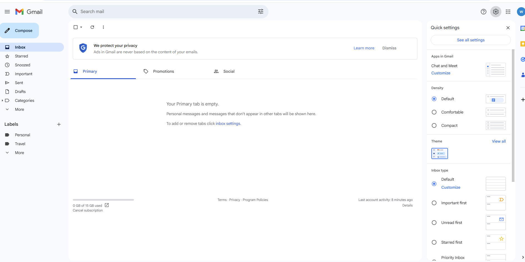
Task: Create new label with plus icon
Action: coord(59,124)
